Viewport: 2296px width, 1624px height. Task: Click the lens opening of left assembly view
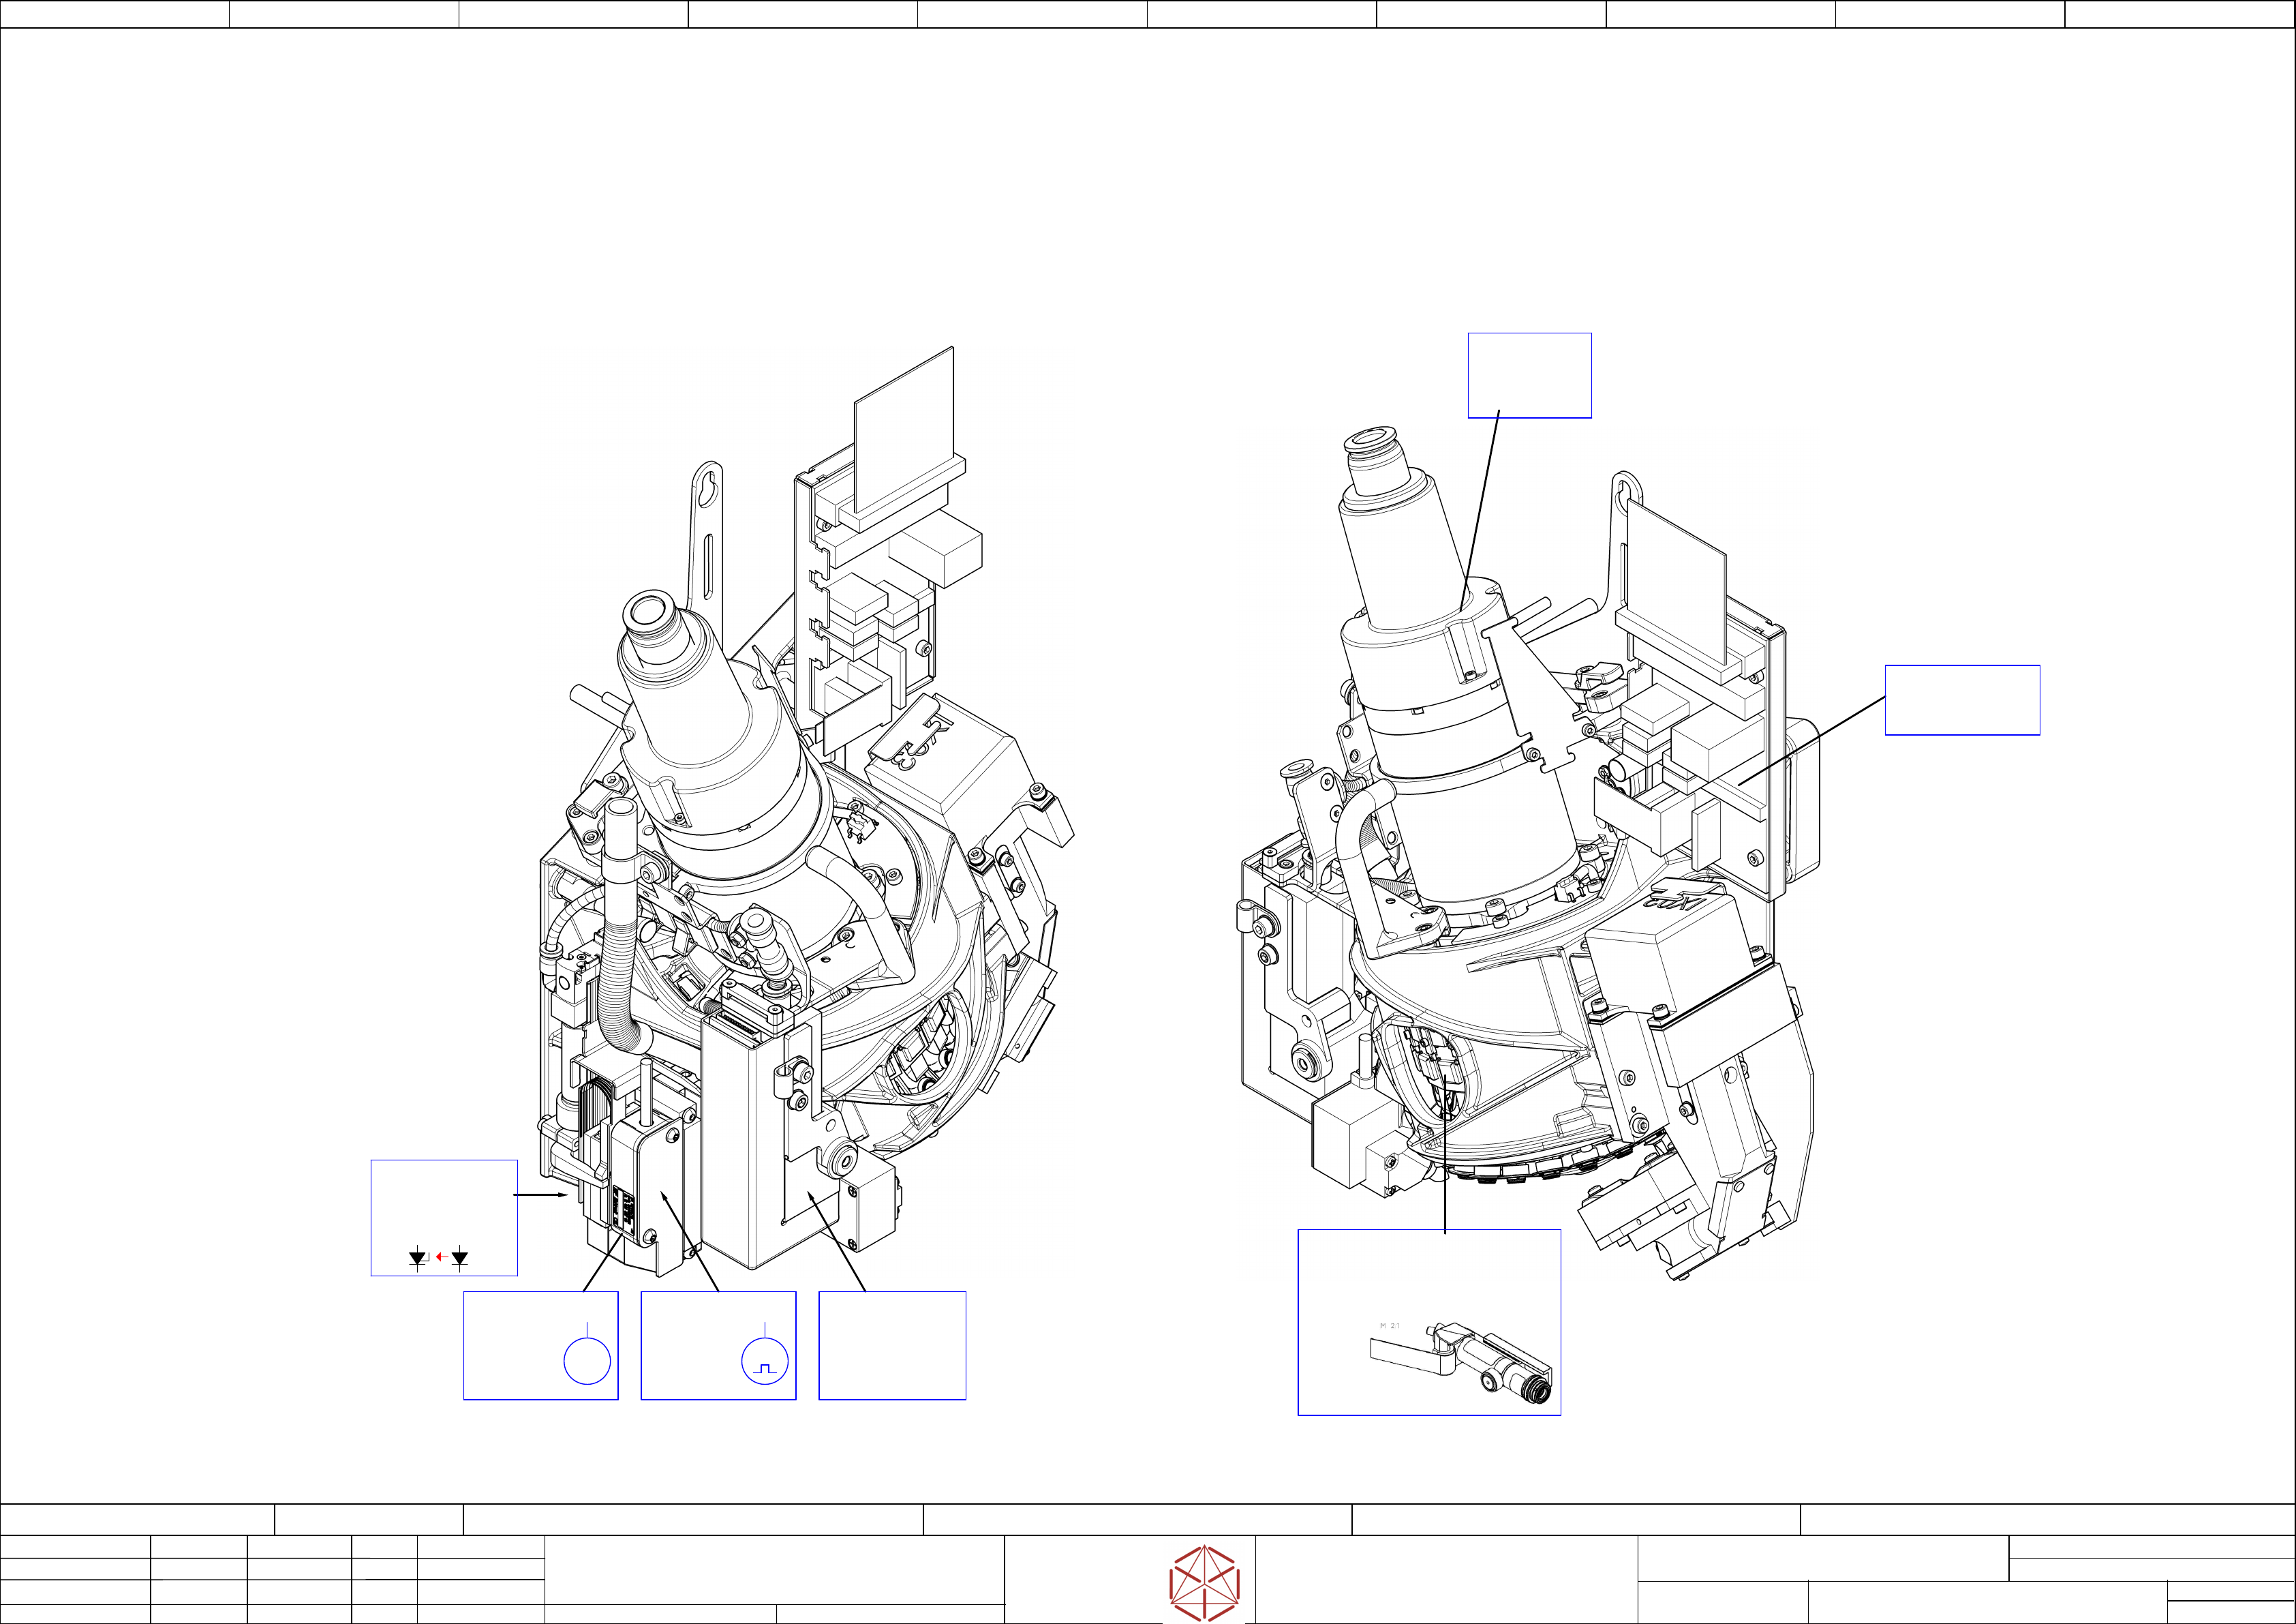click(649, 610)
